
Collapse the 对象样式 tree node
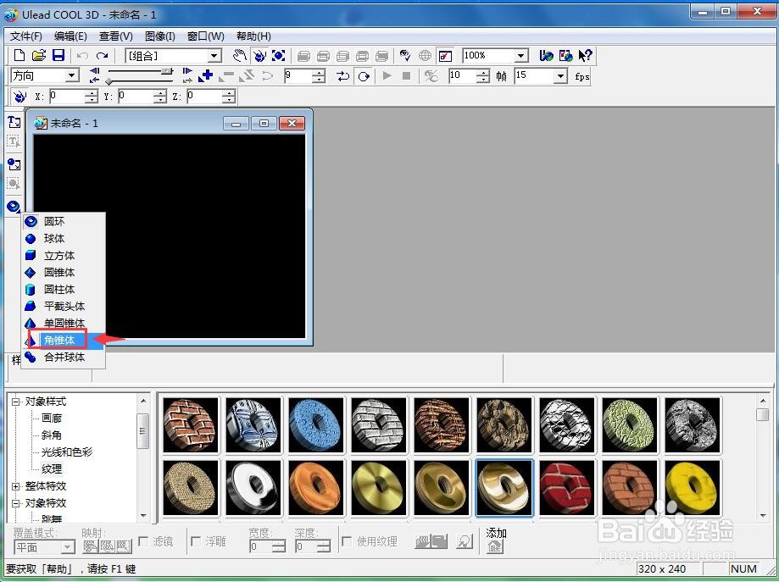click(x=16, y=402)
